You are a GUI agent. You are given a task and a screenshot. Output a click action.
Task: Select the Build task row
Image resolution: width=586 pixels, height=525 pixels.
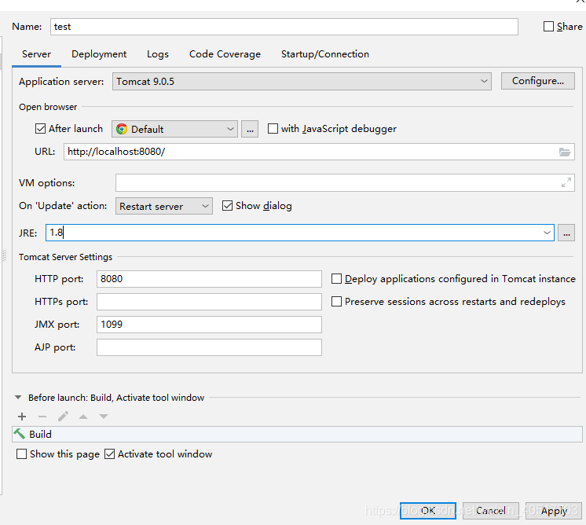(x=297, y=434)
